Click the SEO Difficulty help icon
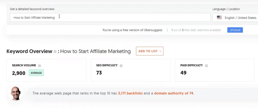Screen dimensions: 258x108 [x=121, y=66]
